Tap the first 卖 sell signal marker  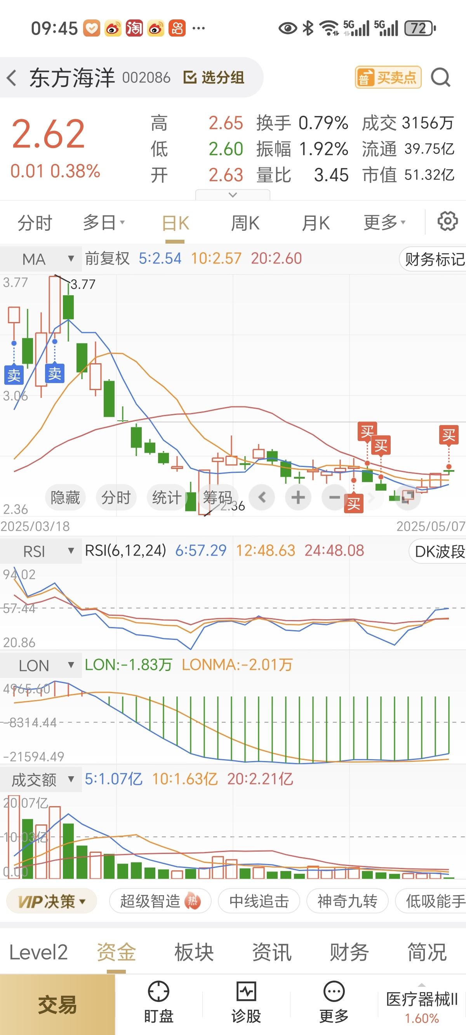pyautogui.click(x=14, y=375)
